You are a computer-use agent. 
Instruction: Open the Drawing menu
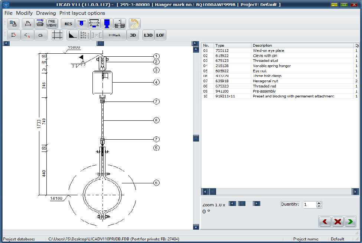click(46, 13)
